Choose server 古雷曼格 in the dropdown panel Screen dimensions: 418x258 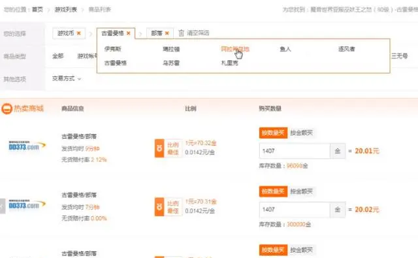116,63
